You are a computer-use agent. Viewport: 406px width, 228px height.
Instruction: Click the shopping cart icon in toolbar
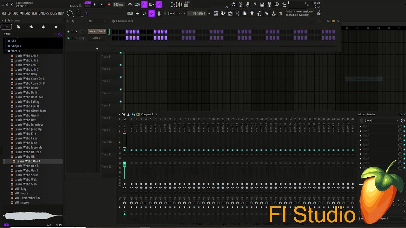pyautogui.click(x=281, y=13)
